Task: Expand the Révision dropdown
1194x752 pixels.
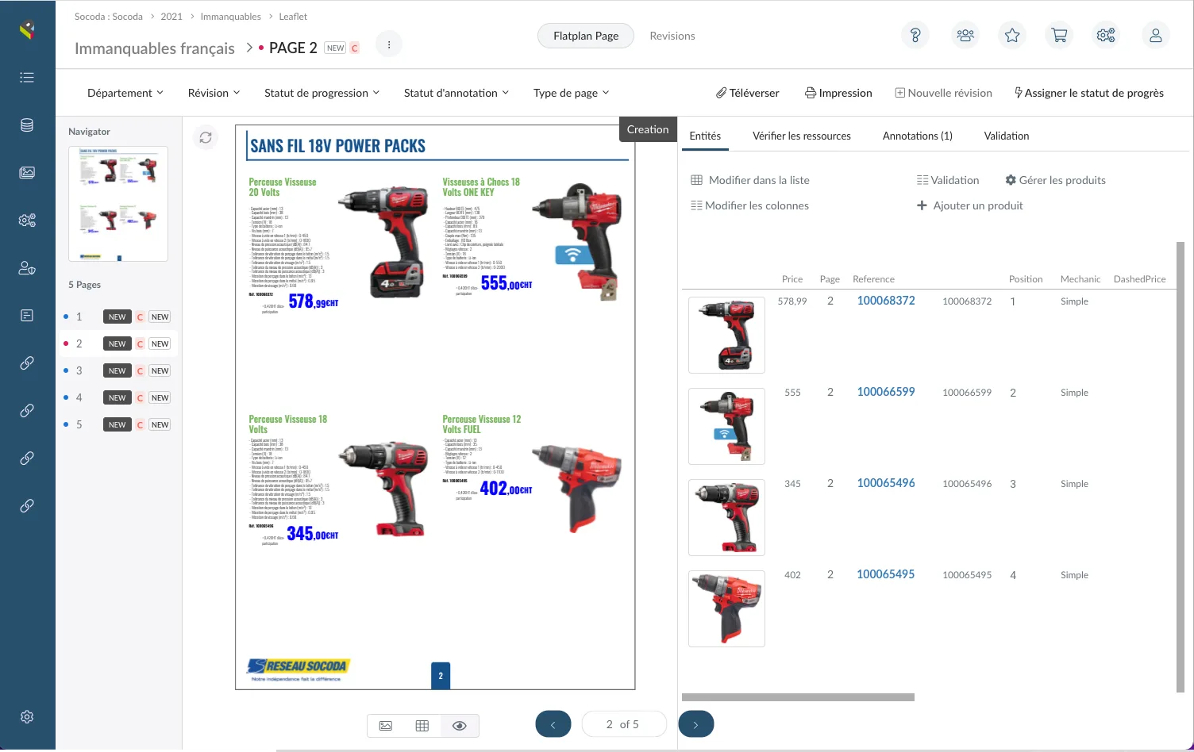Action: click(x=214, y=93)
